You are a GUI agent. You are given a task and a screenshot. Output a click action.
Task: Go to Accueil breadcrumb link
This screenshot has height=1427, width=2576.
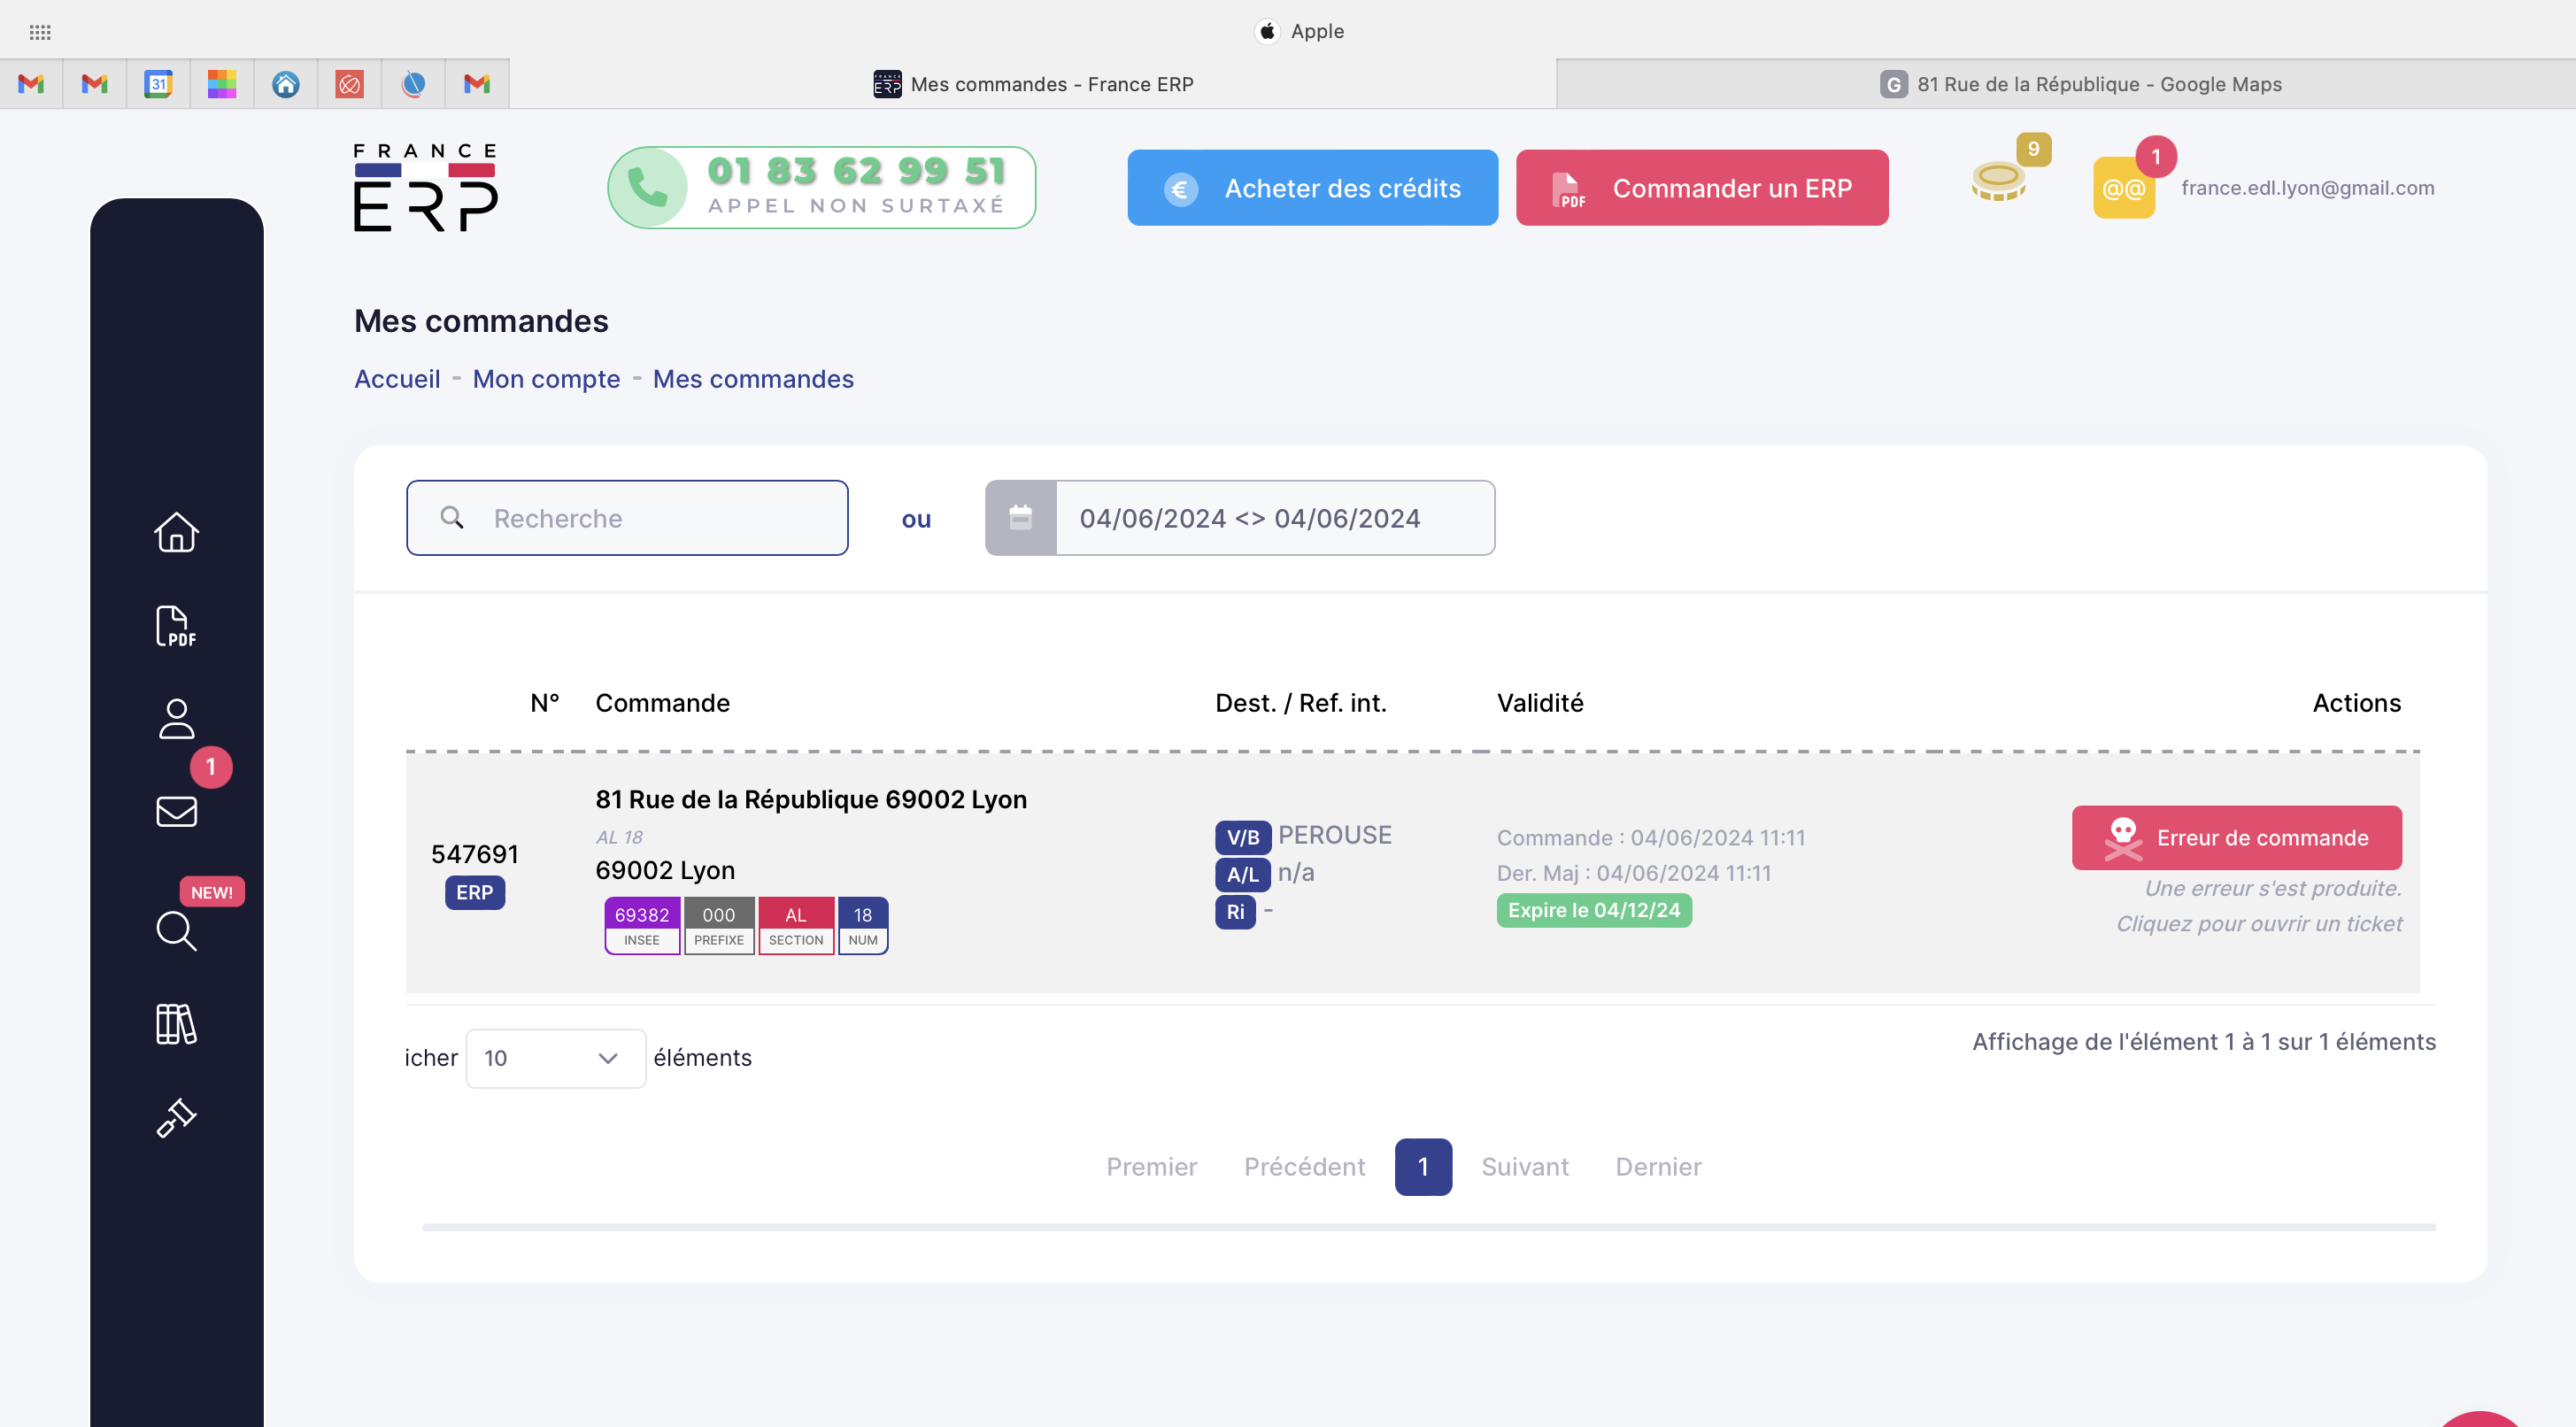coord(397,379)
